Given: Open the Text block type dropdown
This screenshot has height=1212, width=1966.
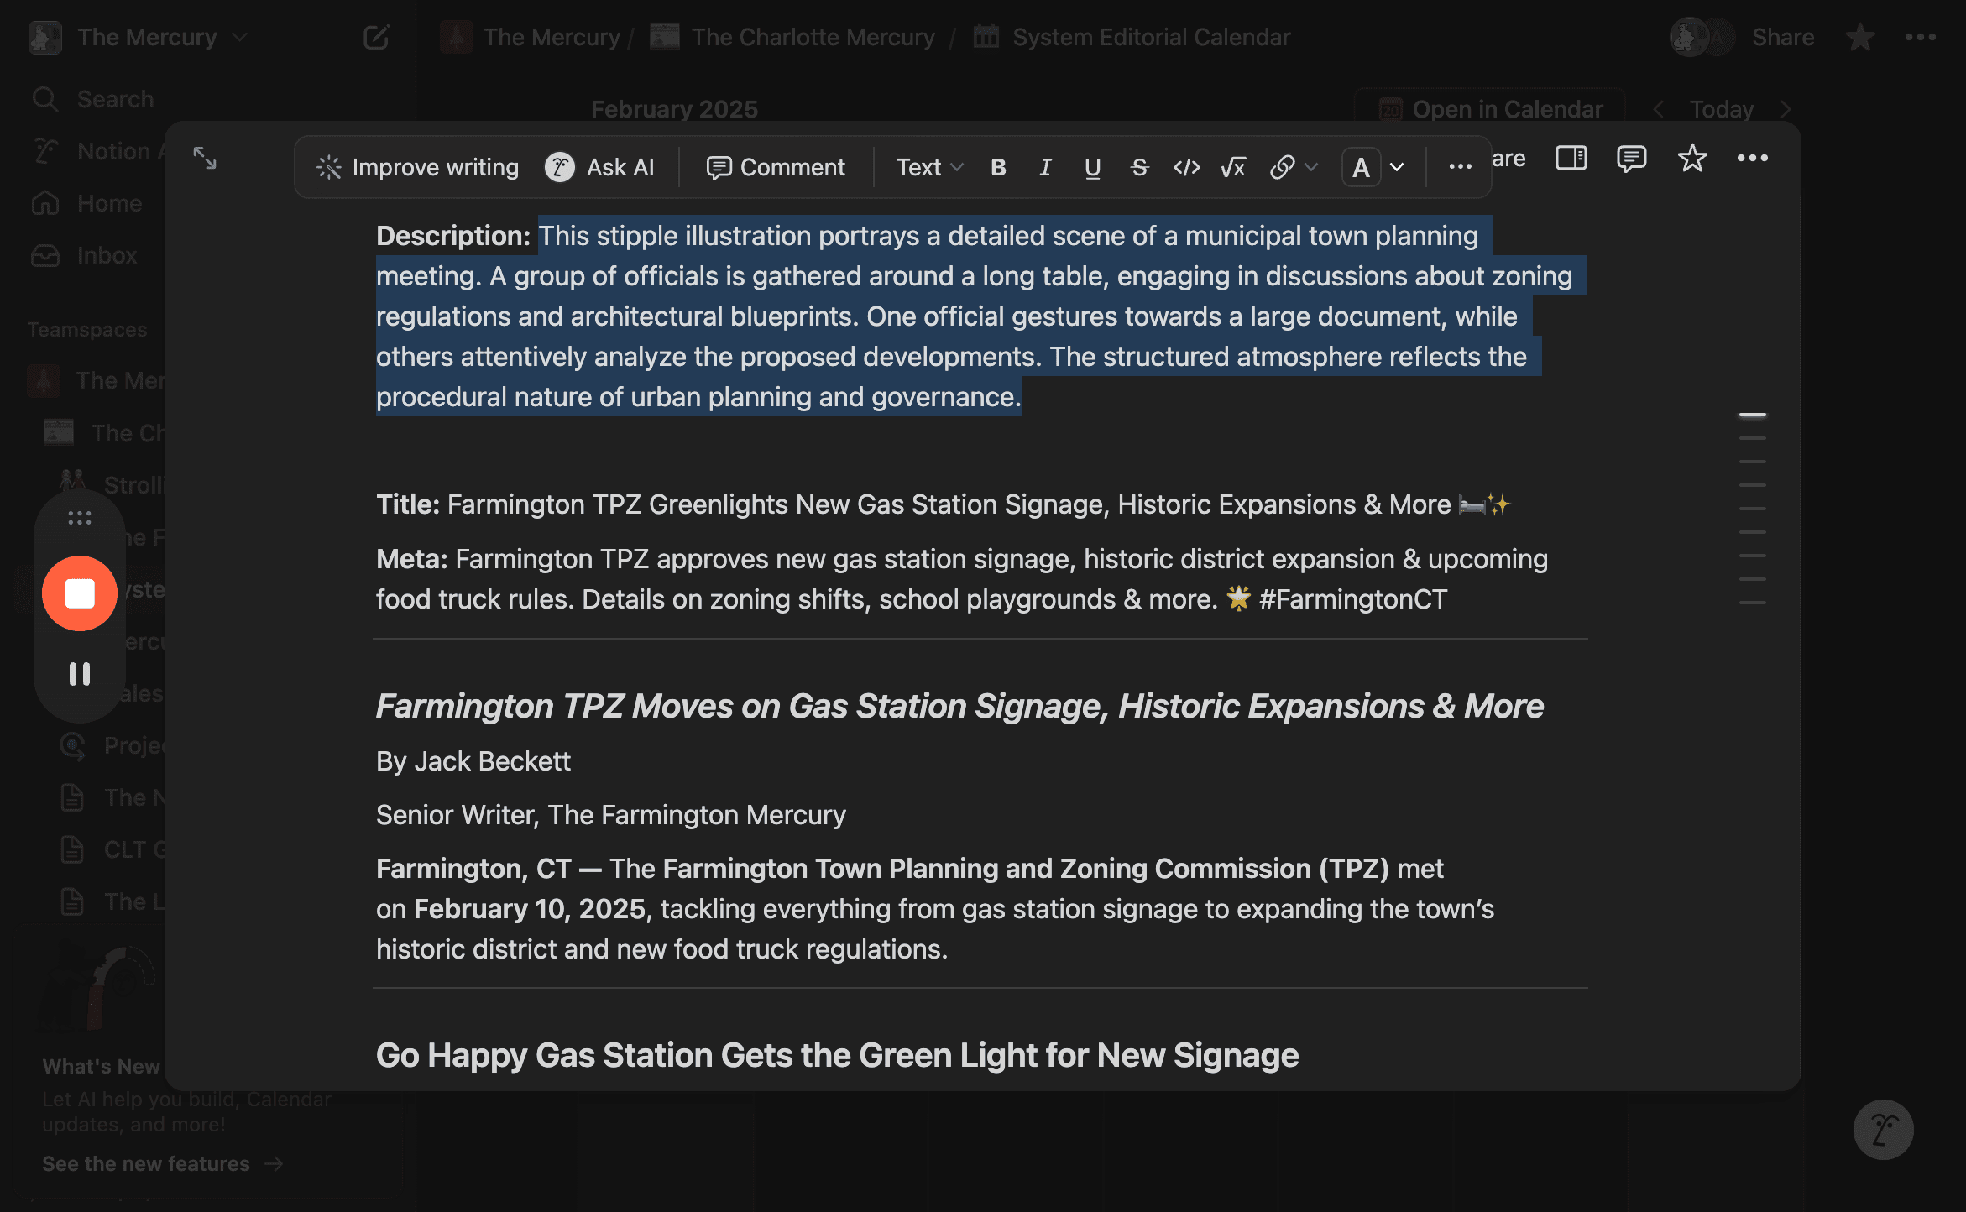Looking at the screenshot, I should [929, 168].
